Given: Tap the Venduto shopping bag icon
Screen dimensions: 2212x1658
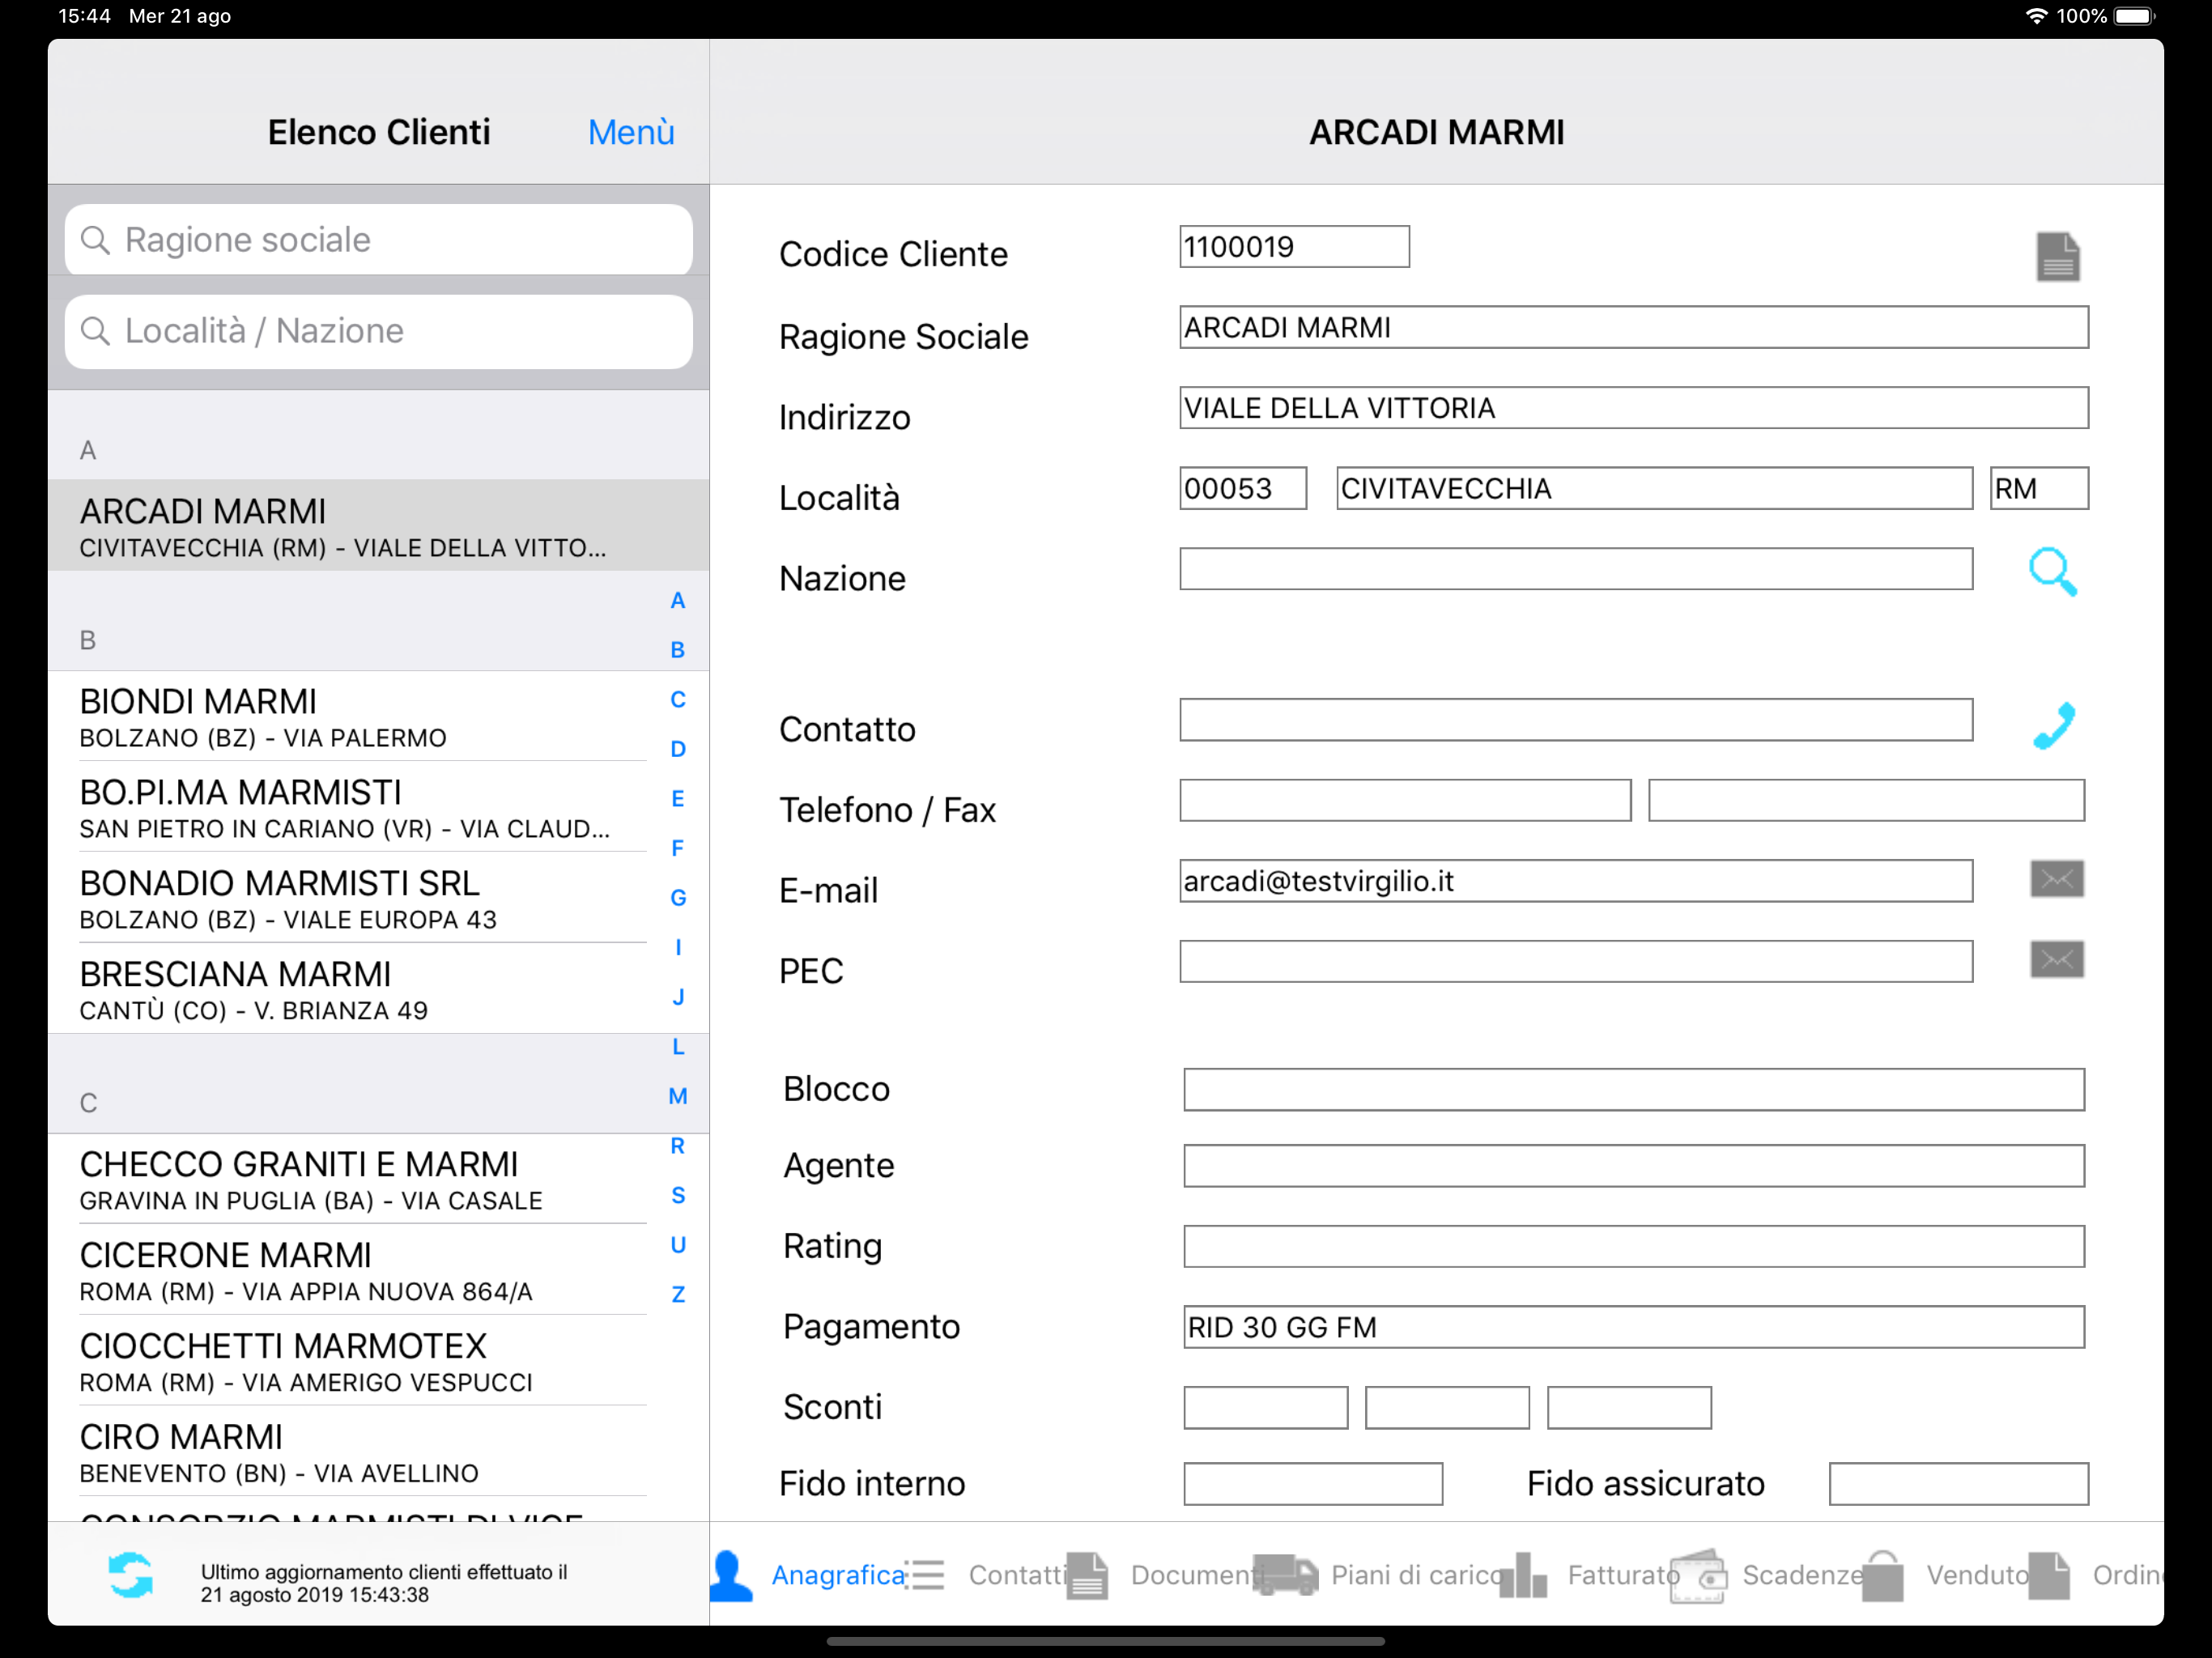Looking at the screenshot, I should (x=1882, y=1577).
